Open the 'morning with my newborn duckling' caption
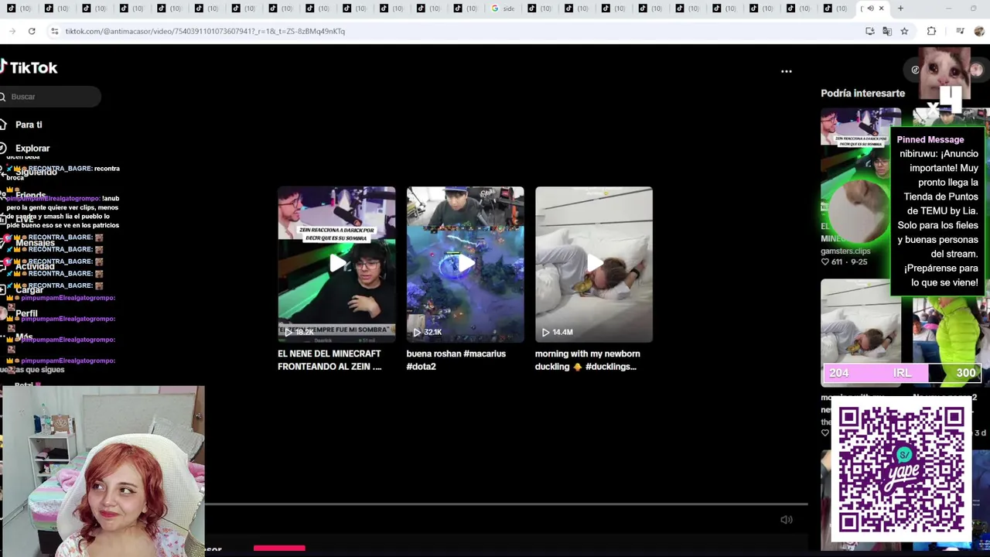Image resolution: width=990 pixels, height=557 pixels. tap(588, 360)
